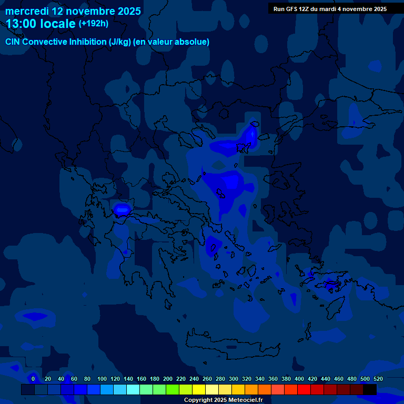Click the Run GFS 12Z header label
The height and width of the screenshot is (404, 404).
pos(330,9)
